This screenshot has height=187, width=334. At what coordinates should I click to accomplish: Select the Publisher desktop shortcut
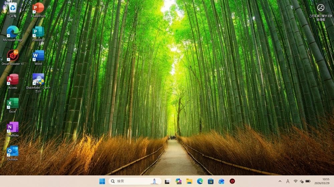coord(38,34)
